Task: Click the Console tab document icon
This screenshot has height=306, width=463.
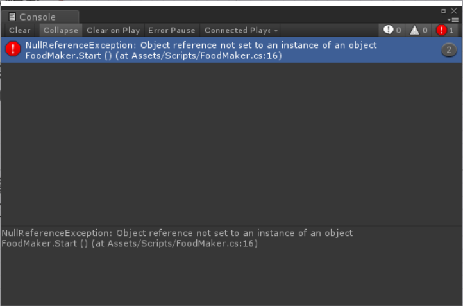Action: (x=12, y=17)
